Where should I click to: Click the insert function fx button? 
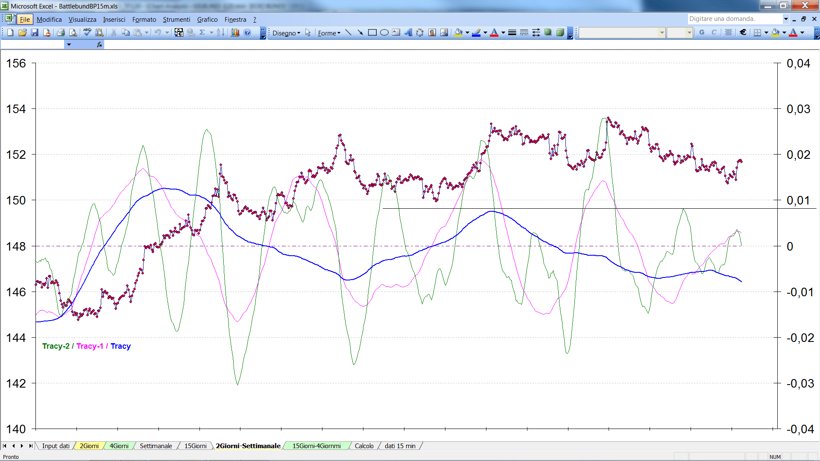100,44
